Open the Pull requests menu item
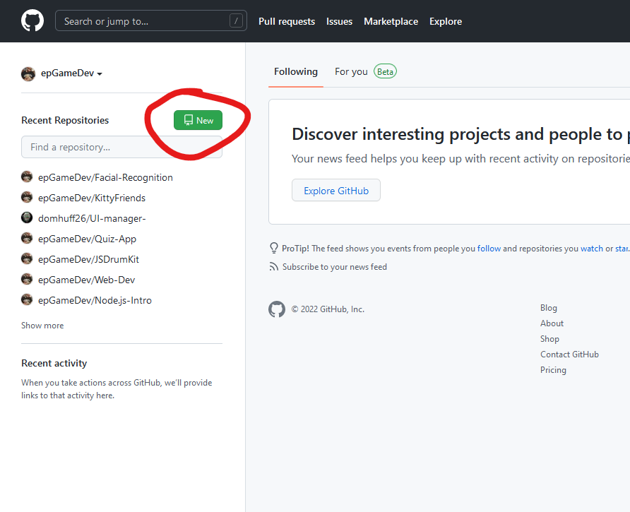The height and width of the screenshot is (512, 630). point(287,21)
